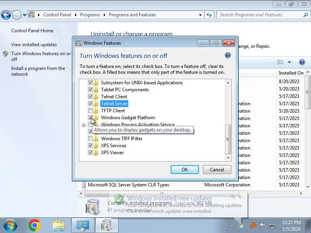Viewport: 311px width, 233px height.
Task: Click the change view icon in toolbar
Action: click(x=280, y=62)
